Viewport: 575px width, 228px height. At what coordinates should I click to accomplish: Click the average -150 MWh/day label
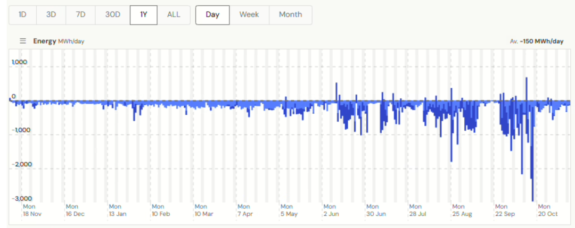537,41
